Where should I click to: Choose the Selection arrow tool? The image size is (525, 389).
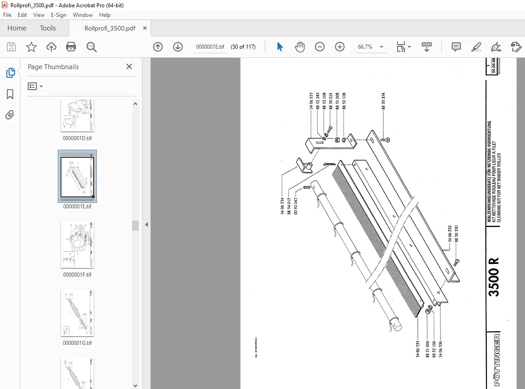280,47
